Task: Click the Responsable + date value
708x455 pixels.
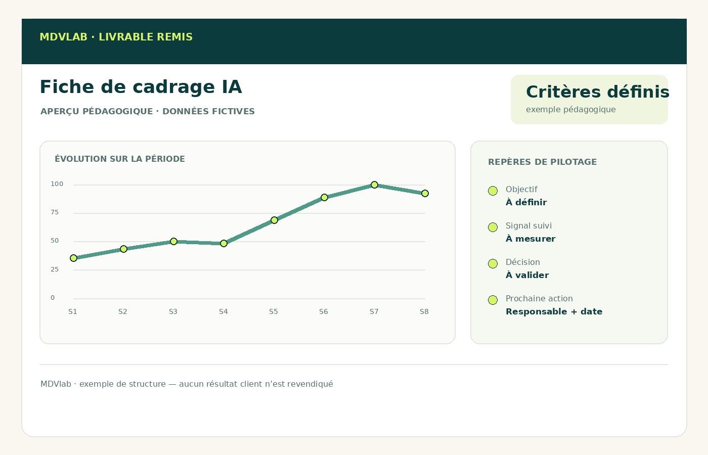Action: pyautogui.click(x=554, y=311)
